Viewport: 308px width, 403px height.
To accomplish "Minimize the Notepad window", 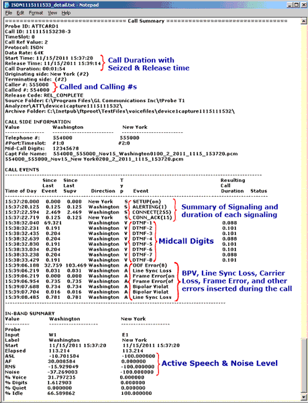I will 289,5.
